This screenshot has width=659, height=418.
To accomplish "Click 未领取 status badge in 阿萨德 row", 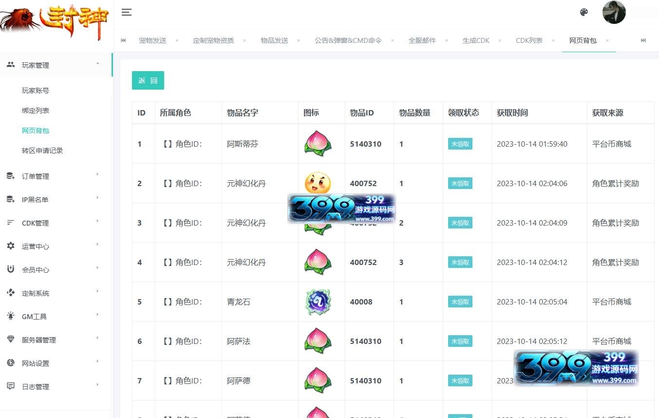I will tap(460, 380).
